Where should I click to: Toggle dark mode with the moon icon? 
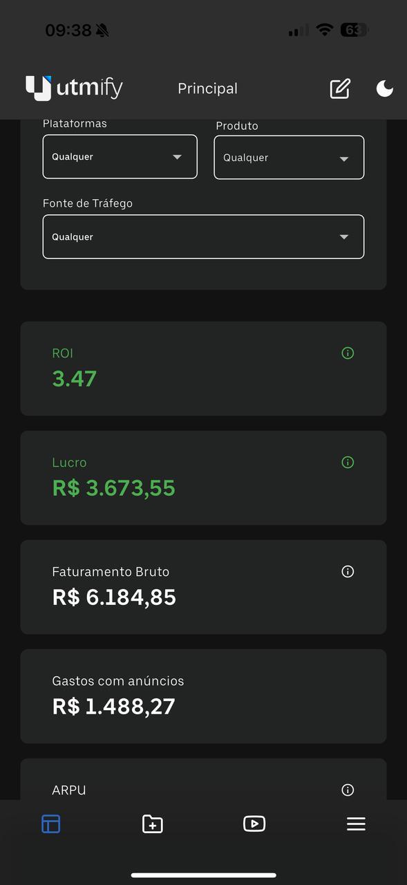(x=384, y=88)
